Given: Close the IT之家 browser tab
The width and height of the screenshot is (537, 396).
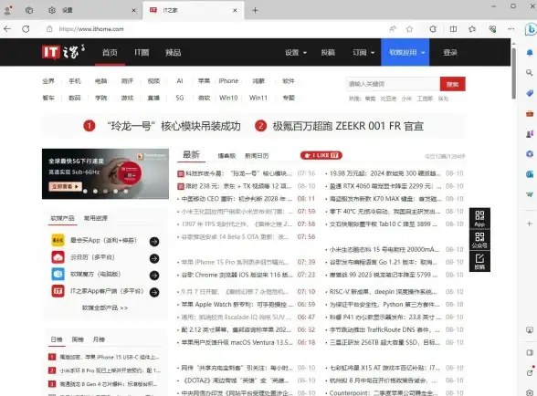Looking at the screenshot, I should pos(235,11).
